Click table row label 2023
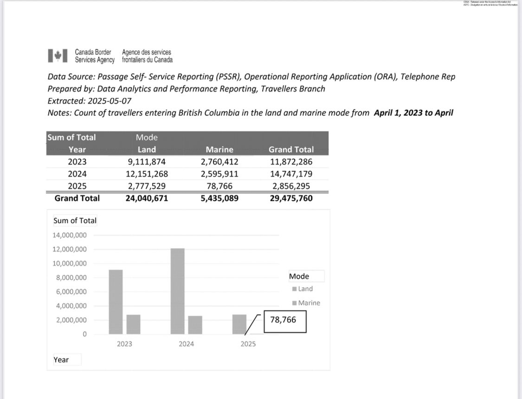This screenshot has width=522, height=399. point(77,162)
